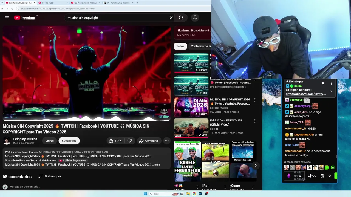Clear the search query with the X
Screen dimensions: 351x197
(171, 18)
